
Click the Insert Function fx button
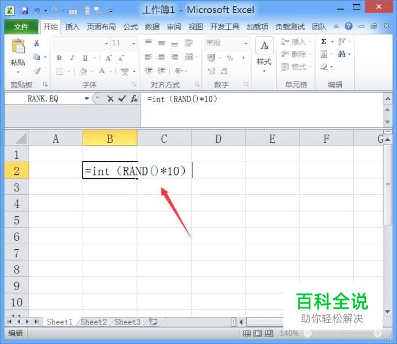pos(134,99)
